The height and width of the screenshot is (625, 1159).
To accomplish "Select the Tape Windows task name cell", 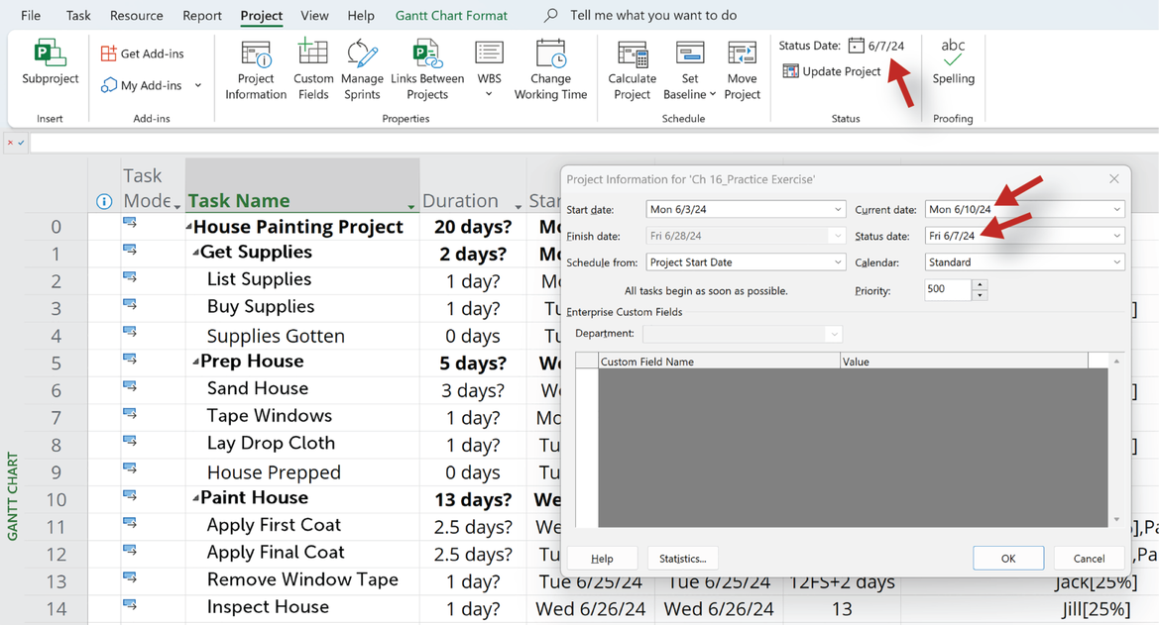I will 302,417.
